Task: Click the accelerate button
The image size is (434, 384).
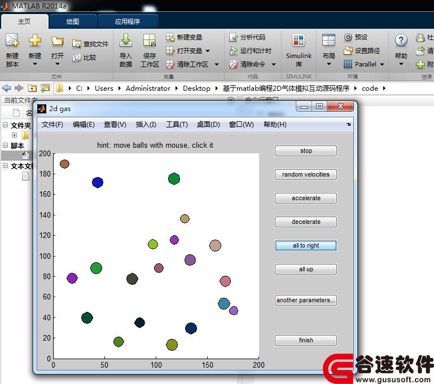Action: click(x=306, y=198)
